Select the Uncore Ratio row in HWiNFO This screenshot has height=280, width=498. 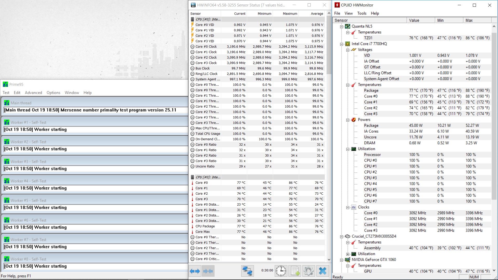(257, 166)
